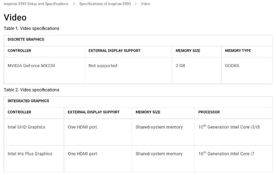This screenshot has height=175, width=276.
Task: Click the Video breadcrumb item
Action: point(145,4)
